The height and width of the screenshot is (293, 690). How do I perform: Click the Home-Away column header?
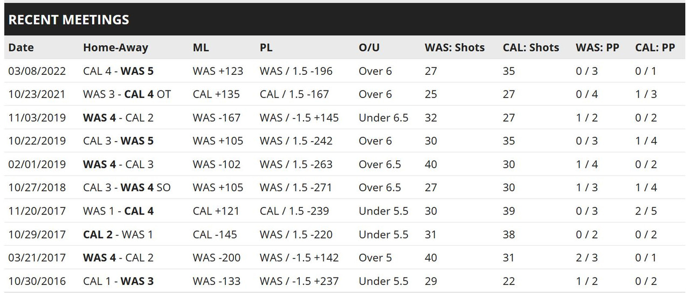point(115,47)
